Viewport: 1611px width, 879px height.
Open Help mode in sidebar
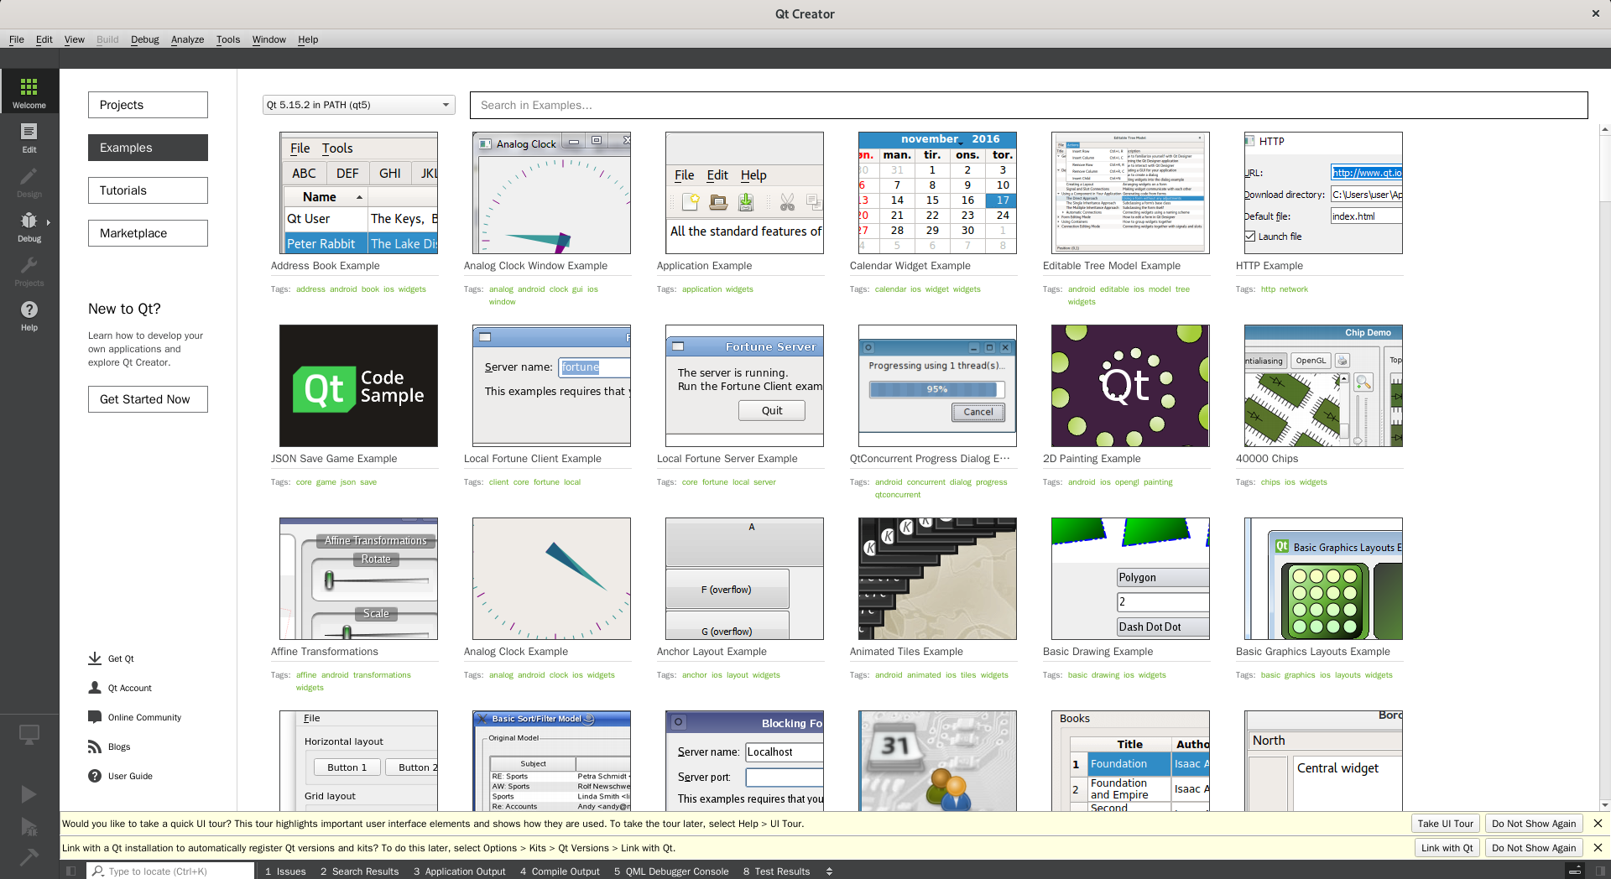tap(29, 315)
